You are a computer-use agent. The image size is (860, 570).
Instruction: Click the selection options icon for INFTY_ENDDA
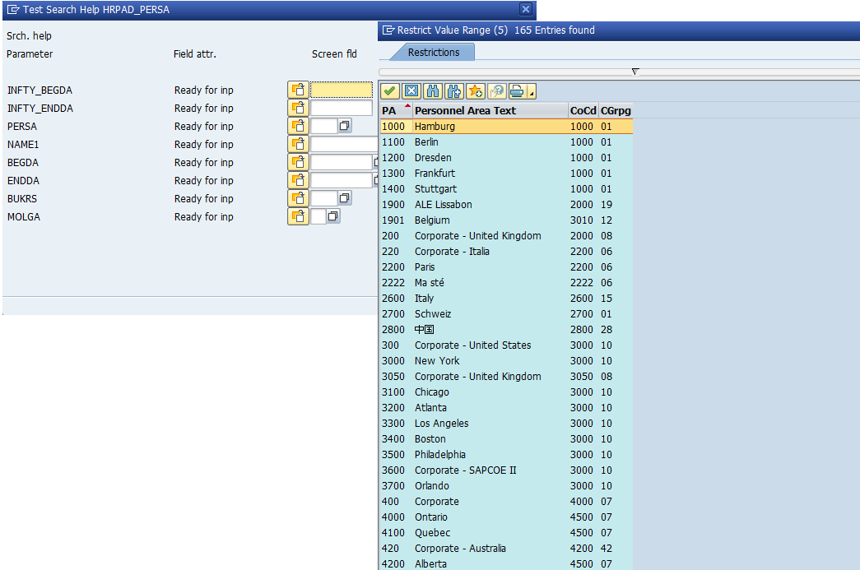[x=299, y=108]
